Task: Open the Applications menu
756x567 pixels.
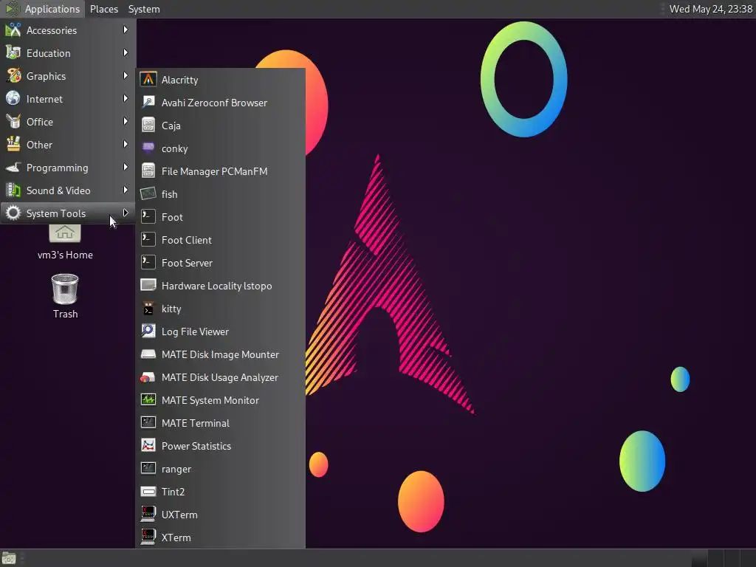Action: pyautogui.click(x=43, y=9)
